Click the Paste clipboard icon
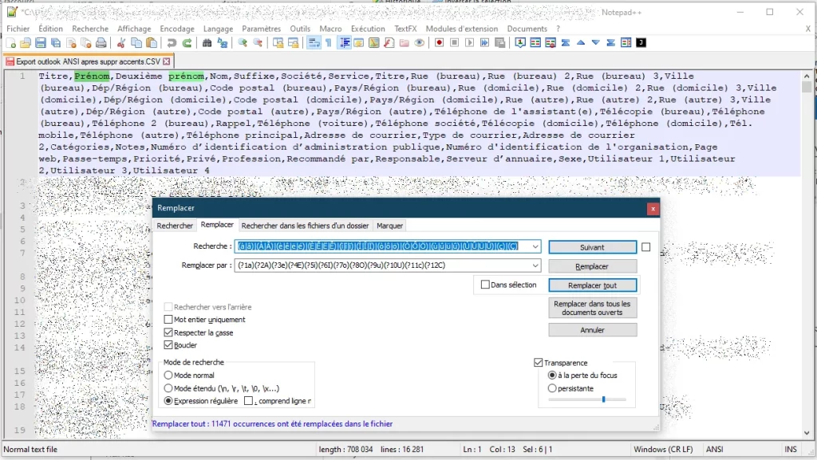This screenshot has height=460, width=817. [x=152, y=43]
